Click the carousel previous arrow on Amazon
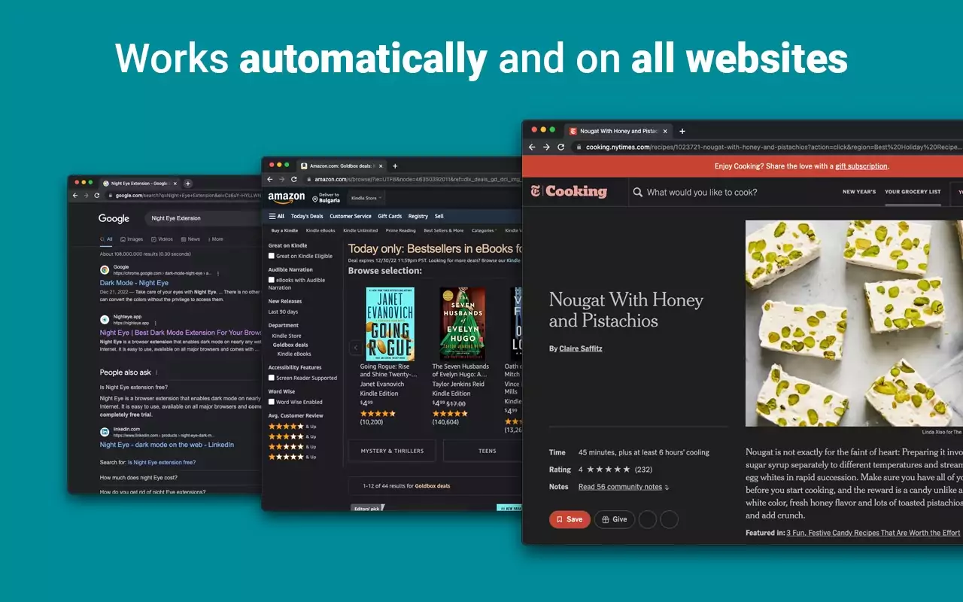Image resolution: width=963 pixels, height=602 pixels. pos(355,347)
